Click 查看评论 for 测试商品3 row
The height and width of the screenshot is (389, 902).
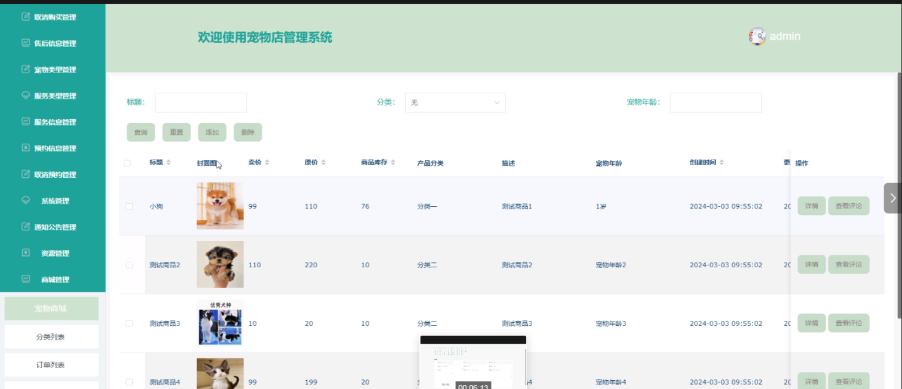click(848, 323)
